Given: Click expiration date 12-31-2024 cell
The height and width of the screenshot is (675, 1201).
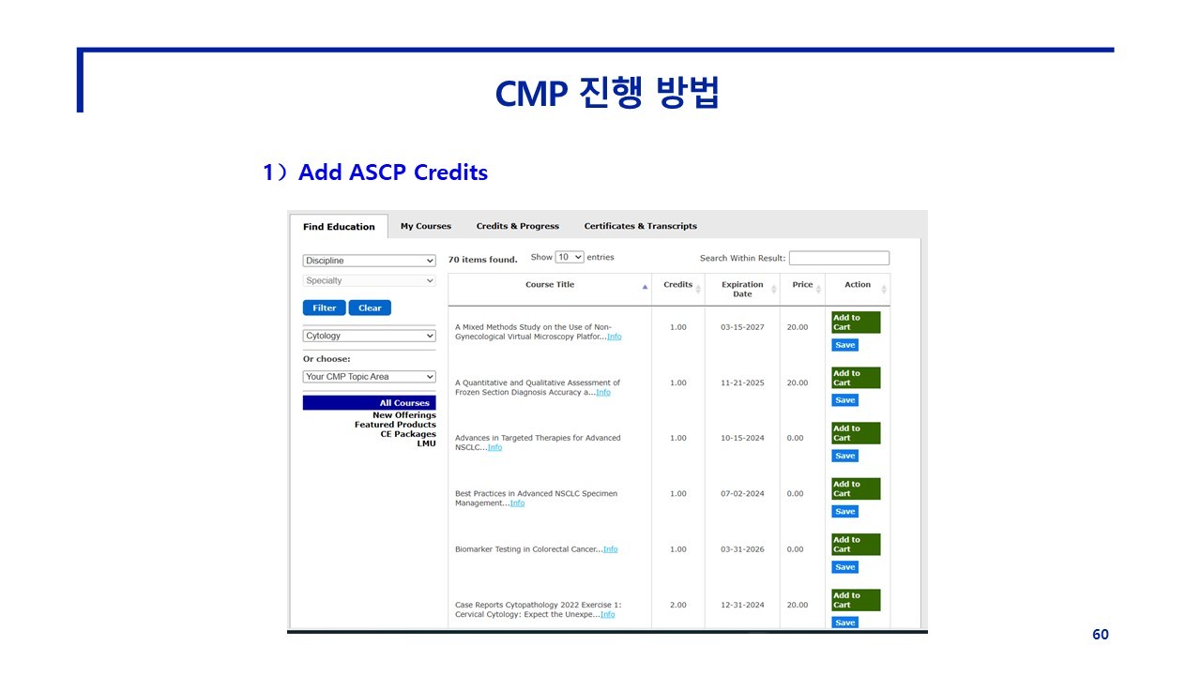Looking at the screenshot, I should click(742, 606).
